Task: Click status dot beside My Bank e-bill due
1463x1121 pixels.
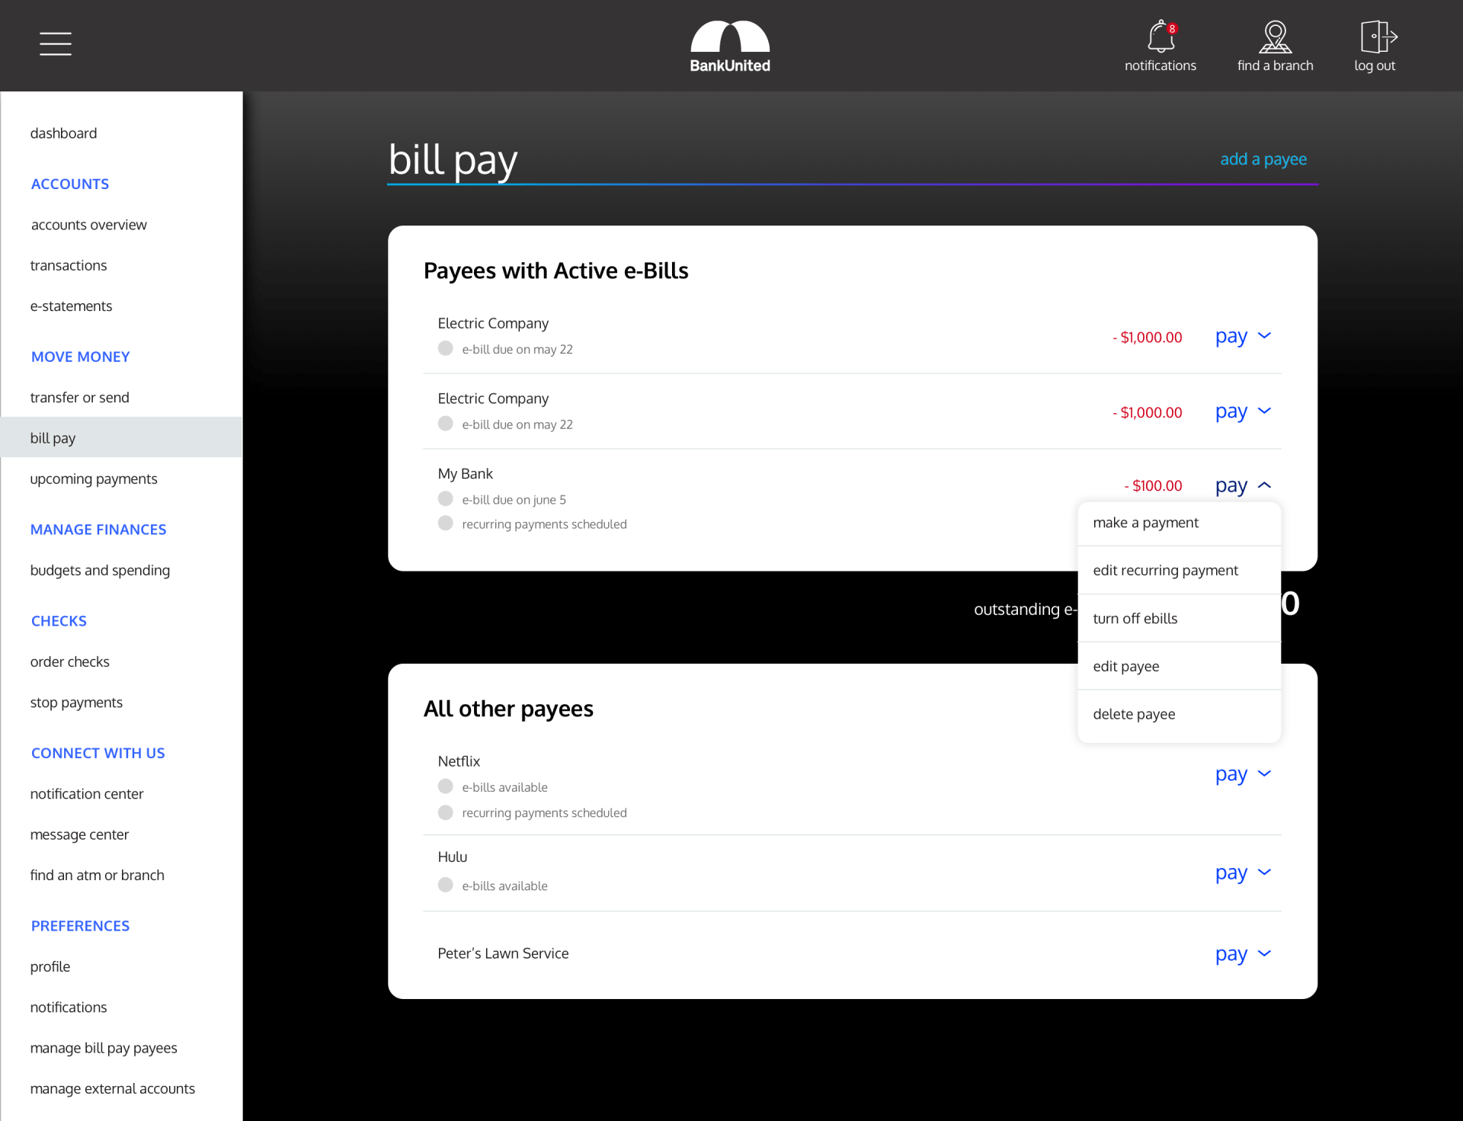Action: [x=446, y=499]
